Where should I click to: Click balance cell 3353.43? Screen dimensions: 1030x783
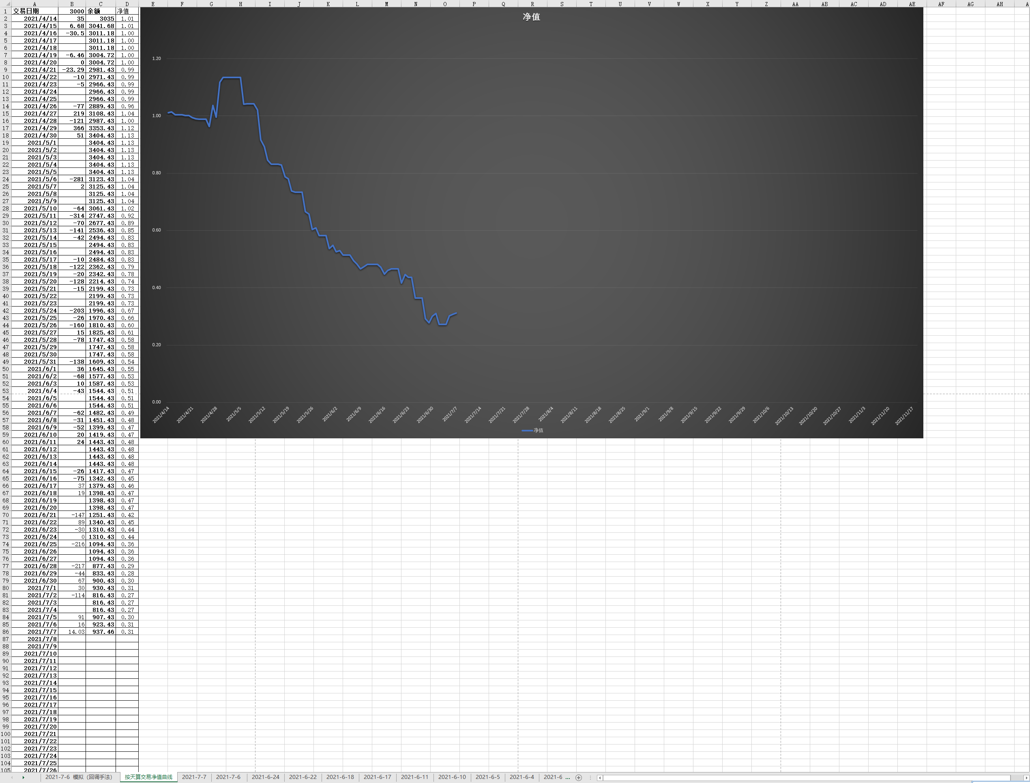click(101, 128)
